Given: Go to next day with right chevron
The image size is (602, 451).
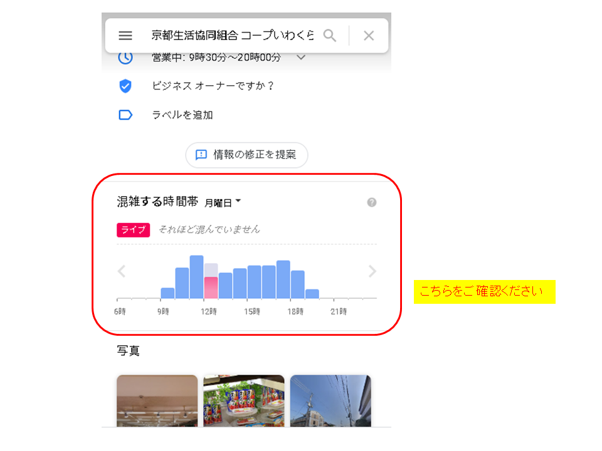Looking at the screenshot, I should click(372, 271).
